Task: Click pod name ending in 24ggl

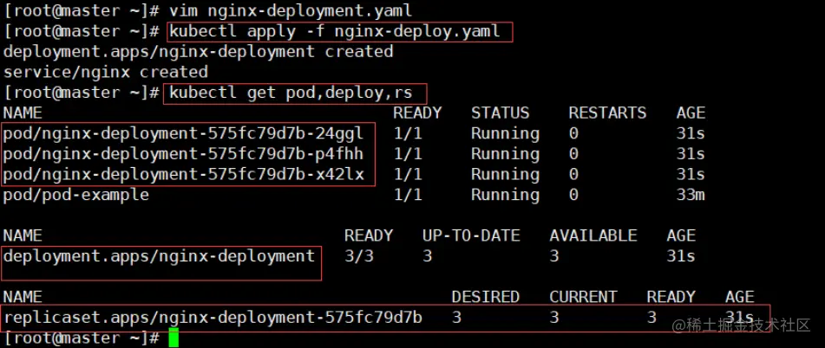Action: pos(184,134)
